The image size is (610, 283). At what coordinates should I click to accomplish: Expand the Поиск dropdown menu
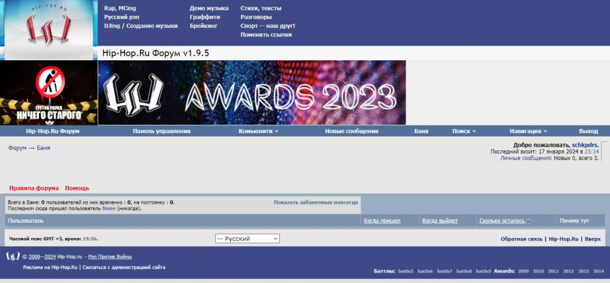464,131
